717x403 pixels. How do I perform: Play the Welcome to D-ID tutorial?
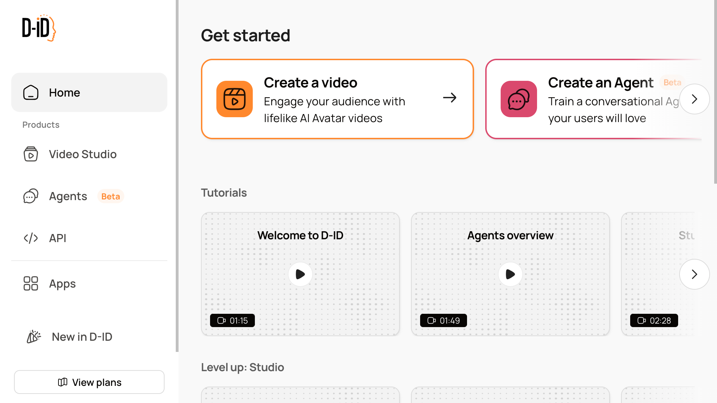300,274
